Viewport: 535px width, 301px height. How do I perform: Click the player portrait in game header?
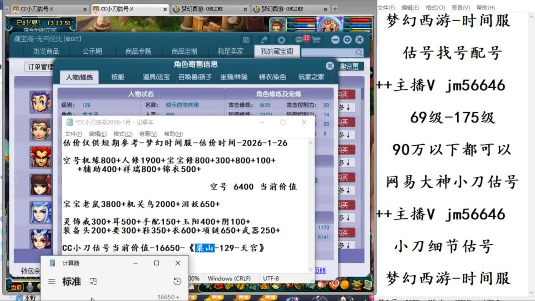330,24
